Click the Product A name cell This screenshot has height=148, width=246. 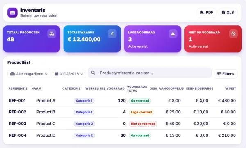click(x=46, y=101)
